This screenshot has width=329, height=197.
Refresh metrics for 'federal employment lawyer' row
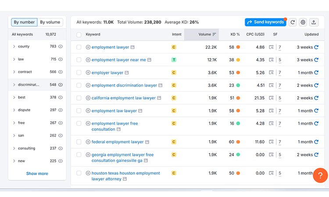point(316,142)
